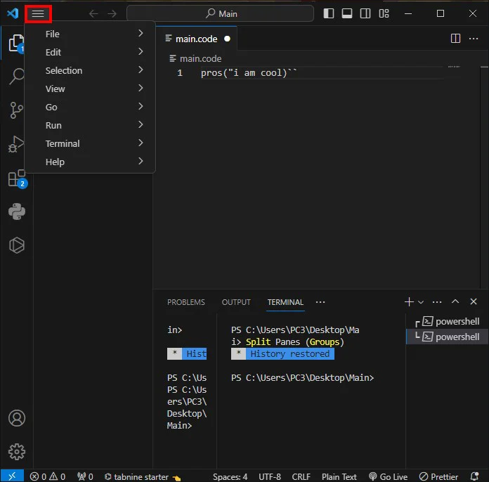The height and width of the screenshot is (482, 489).
Task: Toggle Secondary Side Bar layout button
Action: pyautogui.click(x=365, y=13)
